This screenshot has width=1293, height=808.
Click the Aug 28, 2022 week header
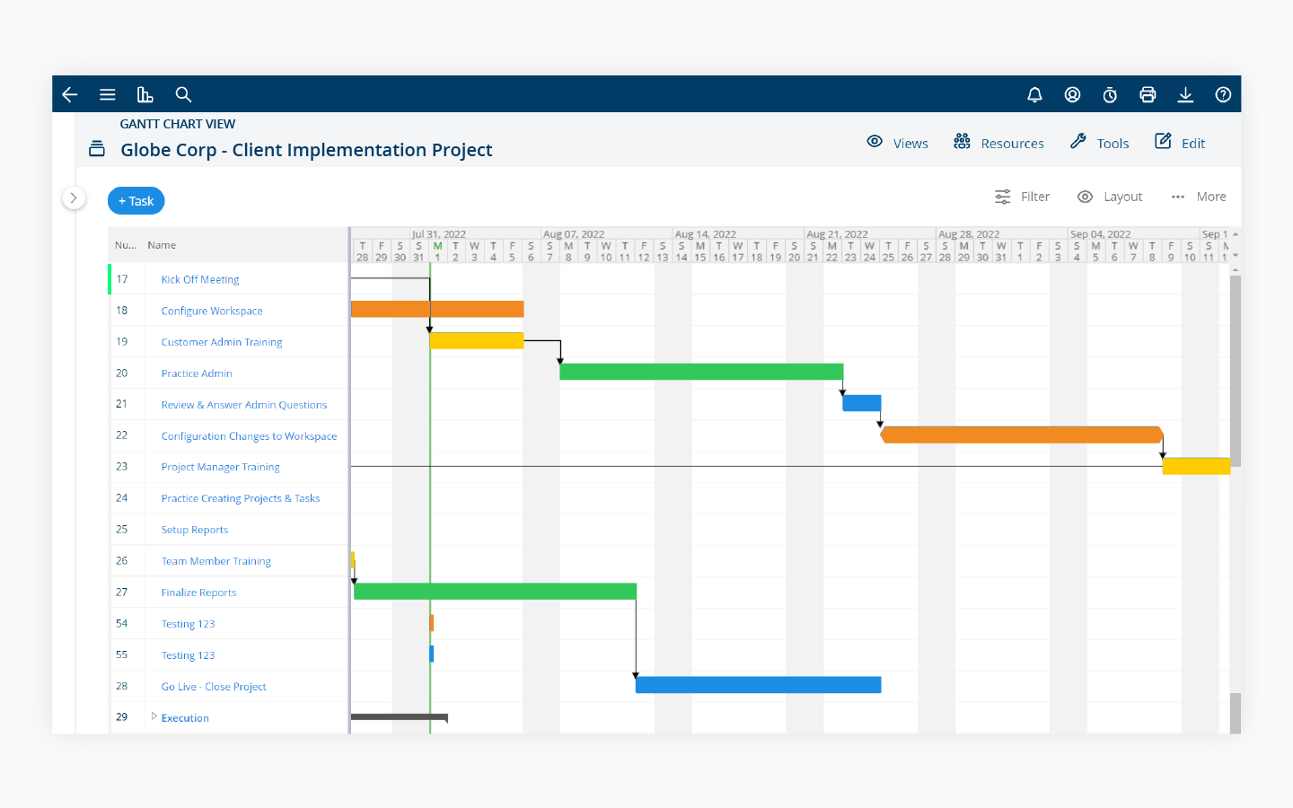pos(969,234)
